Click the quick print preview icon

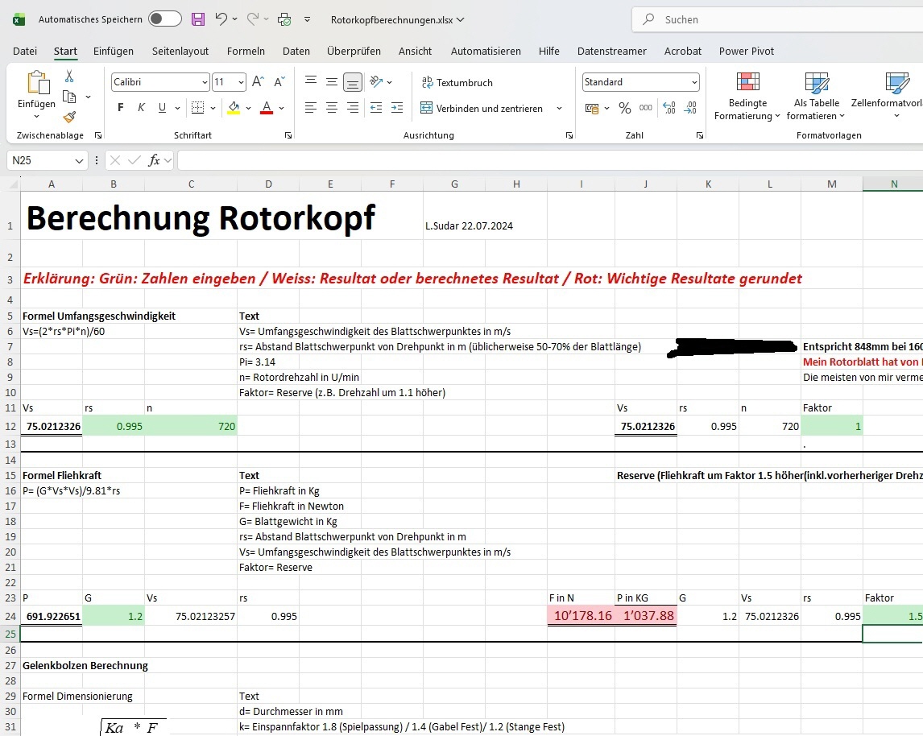tap(284, 19)
